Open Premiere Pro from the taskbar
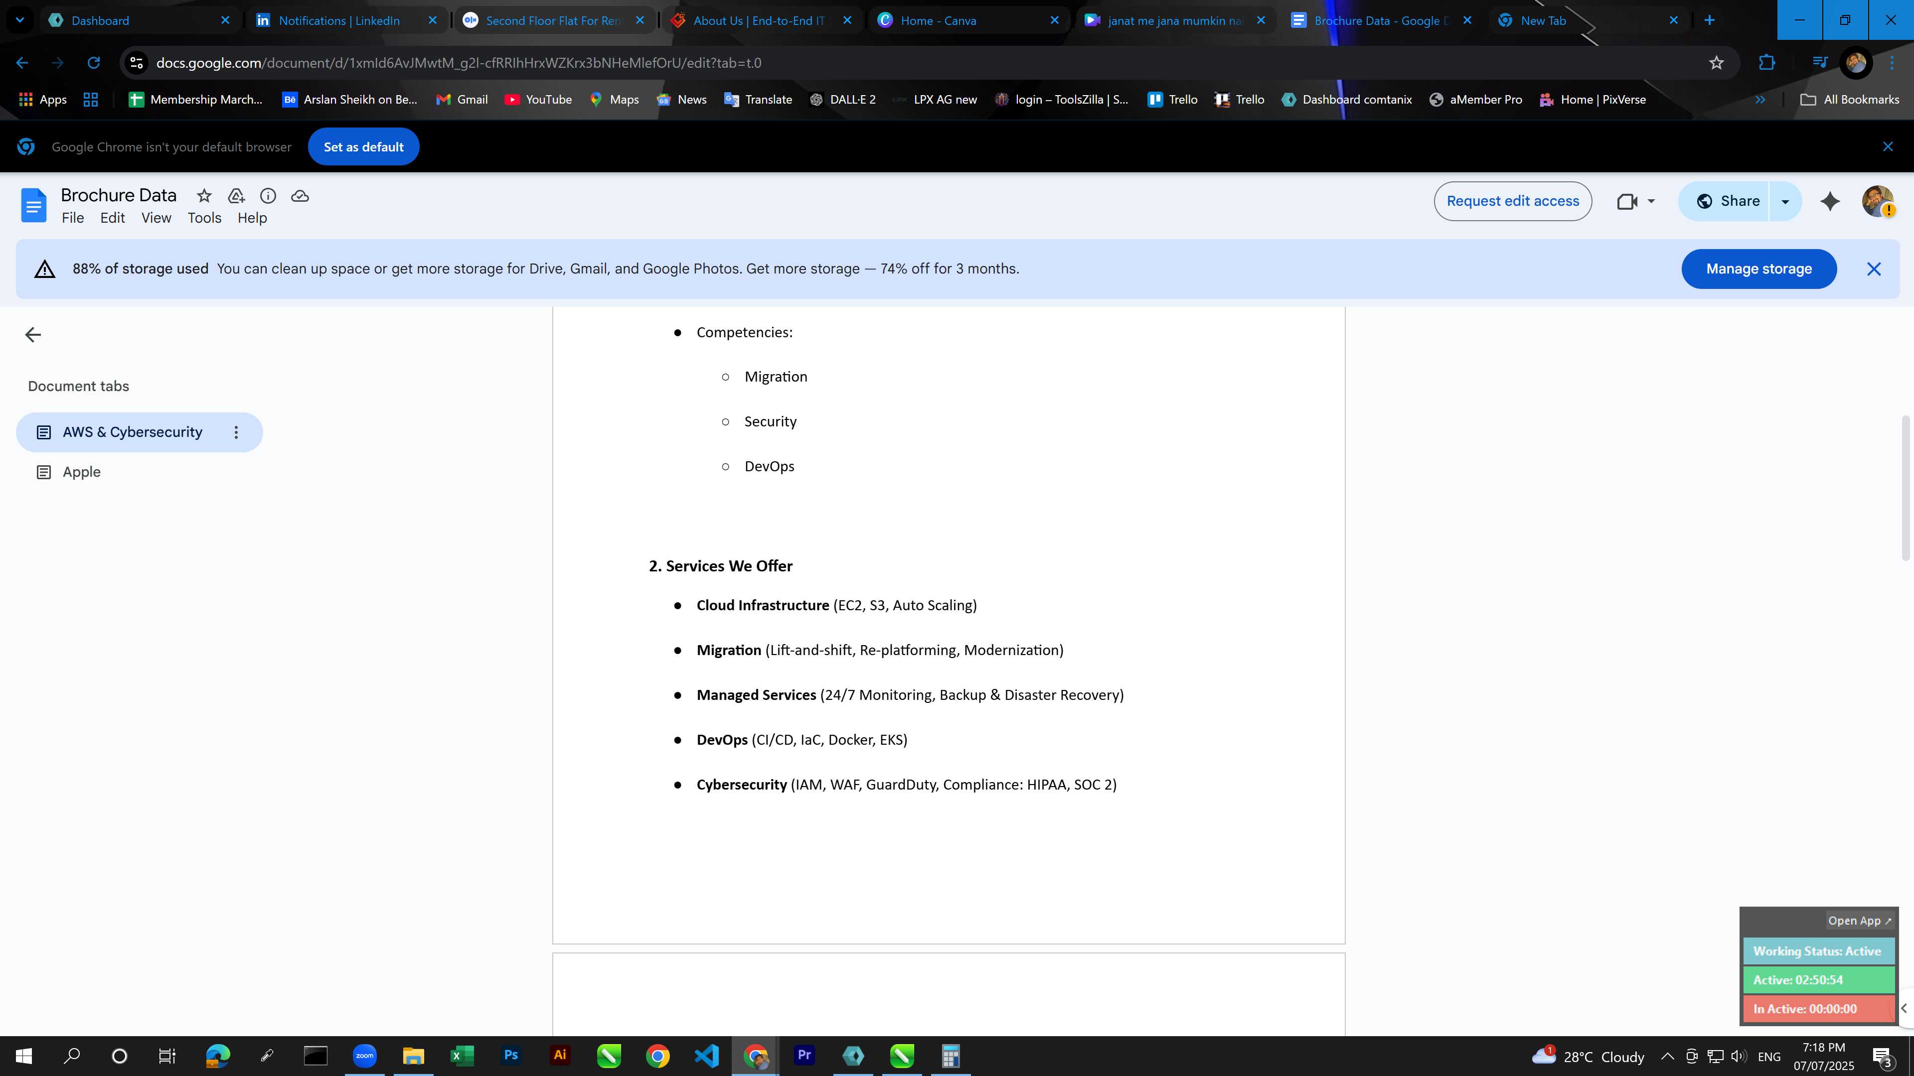1914x1076 pixels. (x=804, y=1056)
